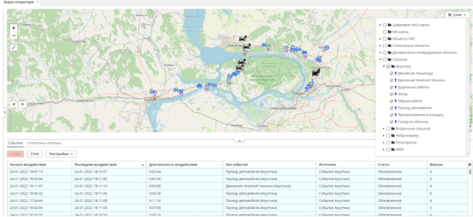Select the ruler measurement tool

click(x=14, y=47)
